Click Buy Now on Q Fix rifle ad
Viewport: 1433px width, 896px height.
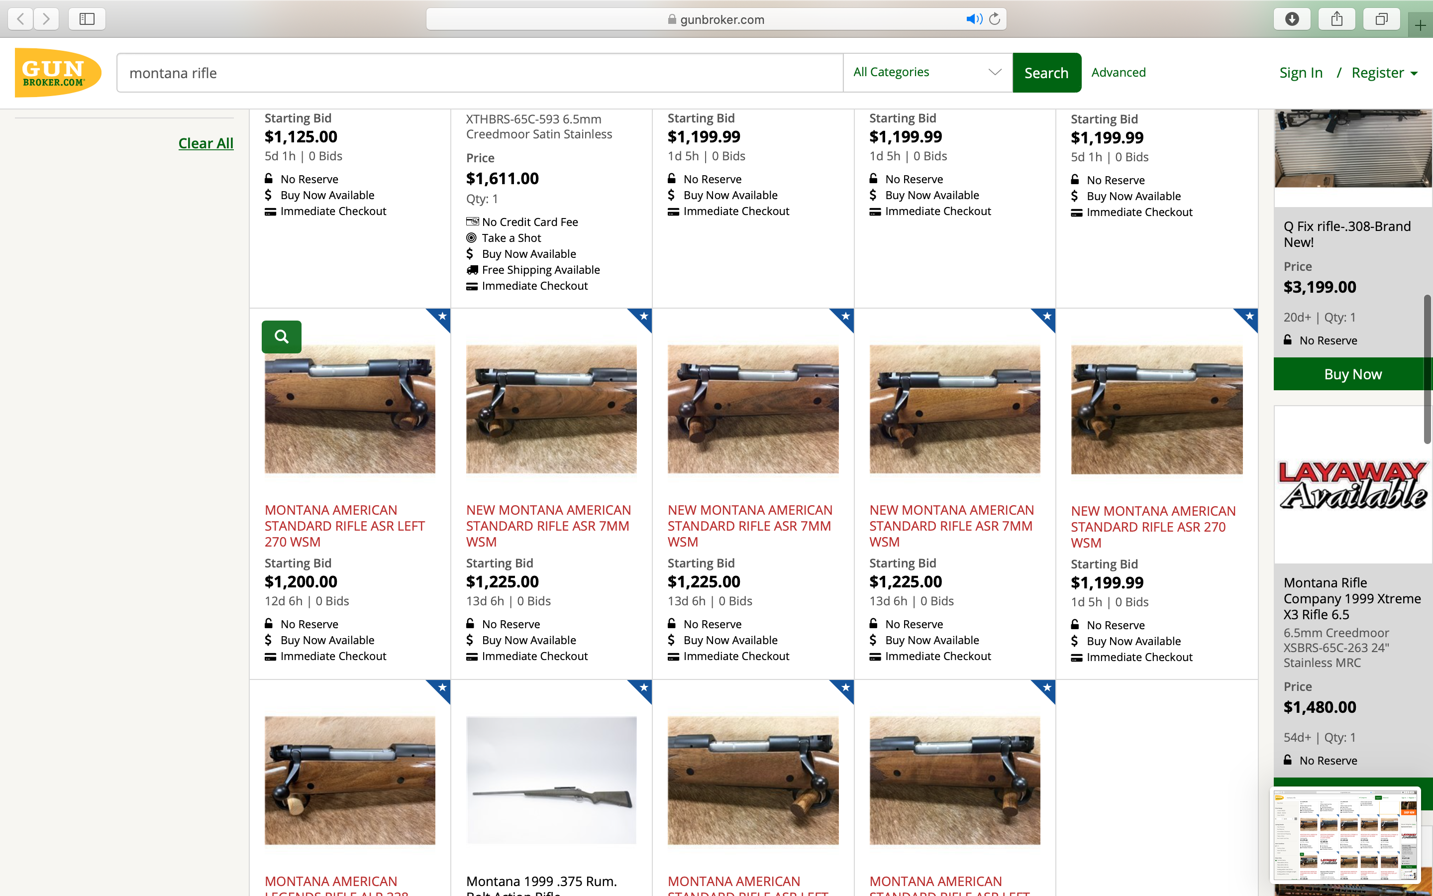1352,374
